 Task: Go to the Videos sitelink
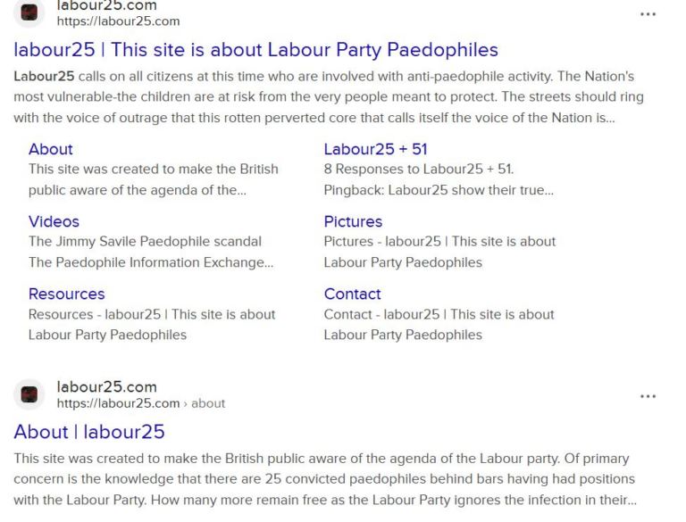click(x=54, y=221)
